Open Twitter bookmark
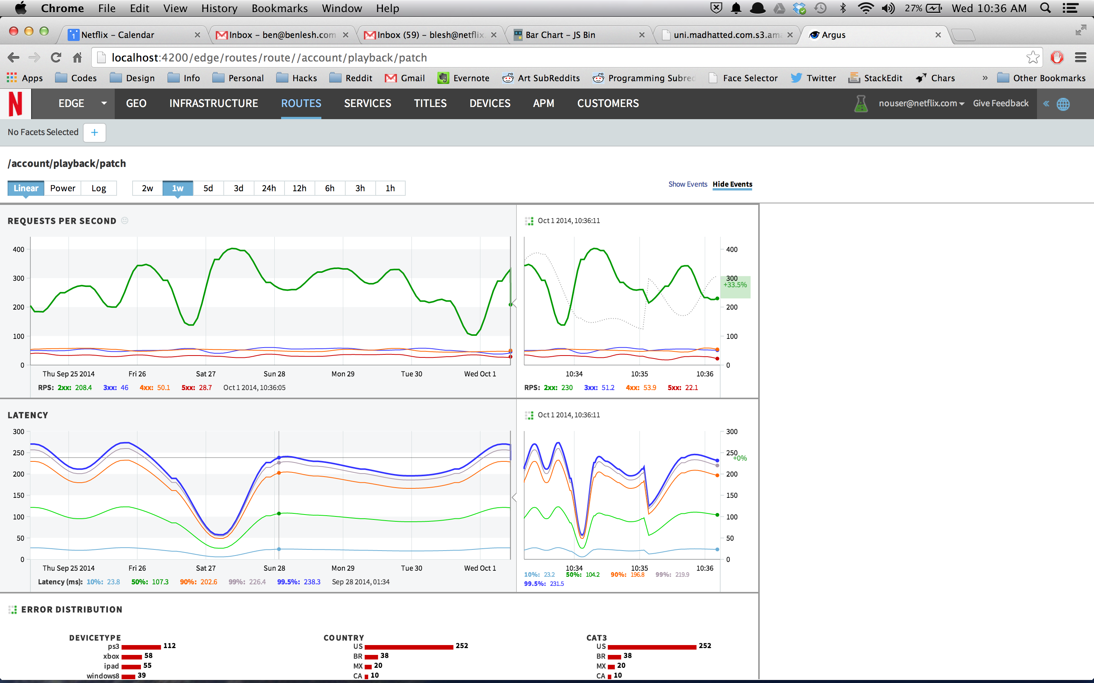The width and height of the screenshot is (1094, 683). [x=813, y=78]
